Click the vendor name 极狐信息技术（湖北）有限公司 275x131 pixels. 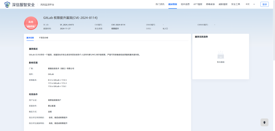[61, 69]
